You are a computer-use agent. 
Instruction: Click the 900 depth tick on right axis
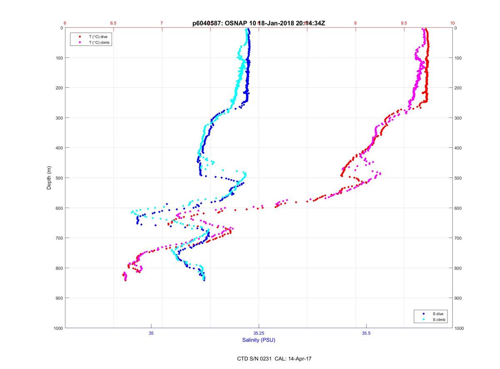point(458,298)
